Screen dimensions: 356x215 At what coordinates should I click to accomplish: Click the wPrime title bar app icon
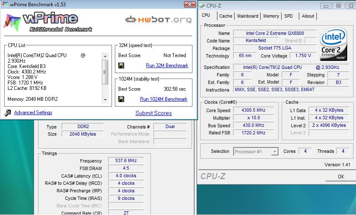click(5, 4)
